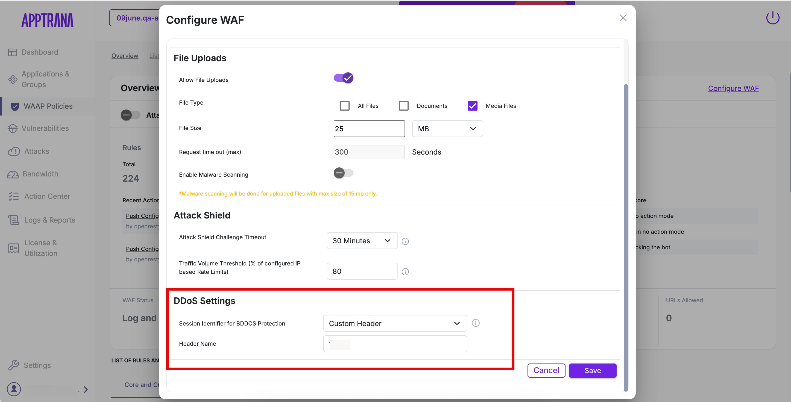This screenshot has width=791, height=402.
Task: Click the power logout icon
Action: (773, 18)
